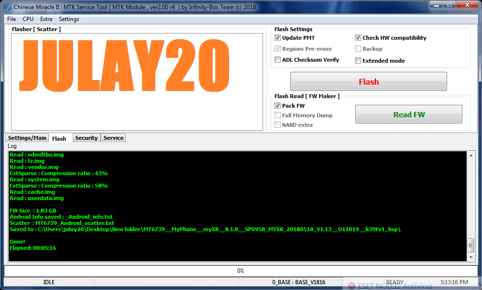Click 'Read : userdata.img' log line

click(36, 198)
